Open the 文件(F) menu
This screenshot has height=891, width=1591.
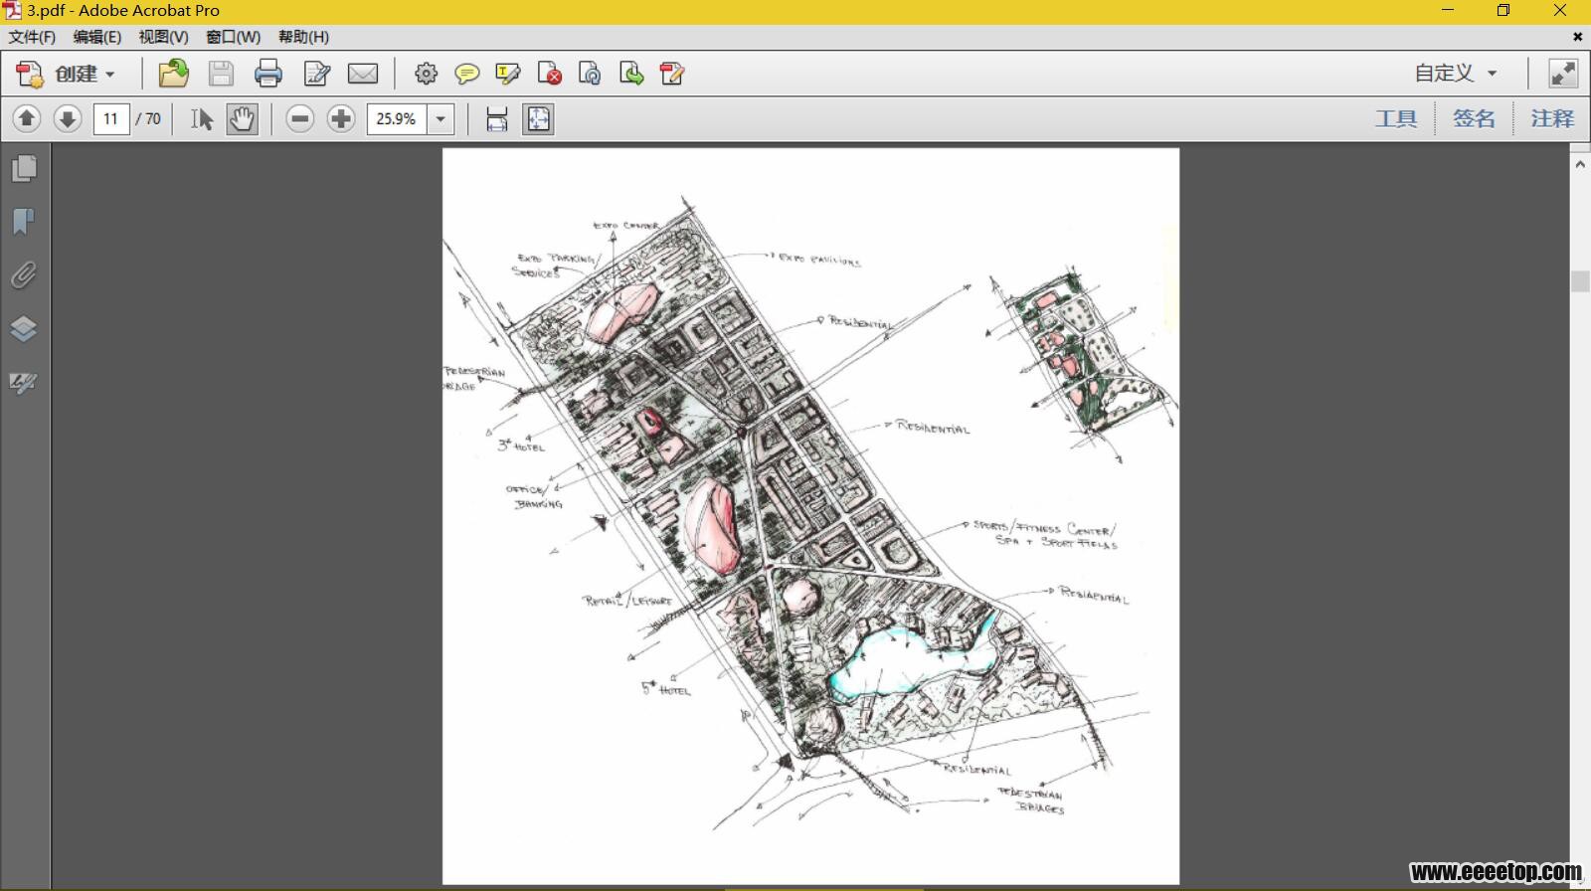click(32, 37)
